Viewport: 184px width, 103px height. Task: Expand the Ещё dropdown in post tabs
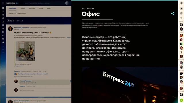click(49, 9)
